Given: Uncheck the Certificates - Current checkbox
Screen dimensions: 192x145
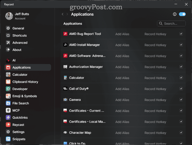Looking at the screenshot, I should 181,111.
